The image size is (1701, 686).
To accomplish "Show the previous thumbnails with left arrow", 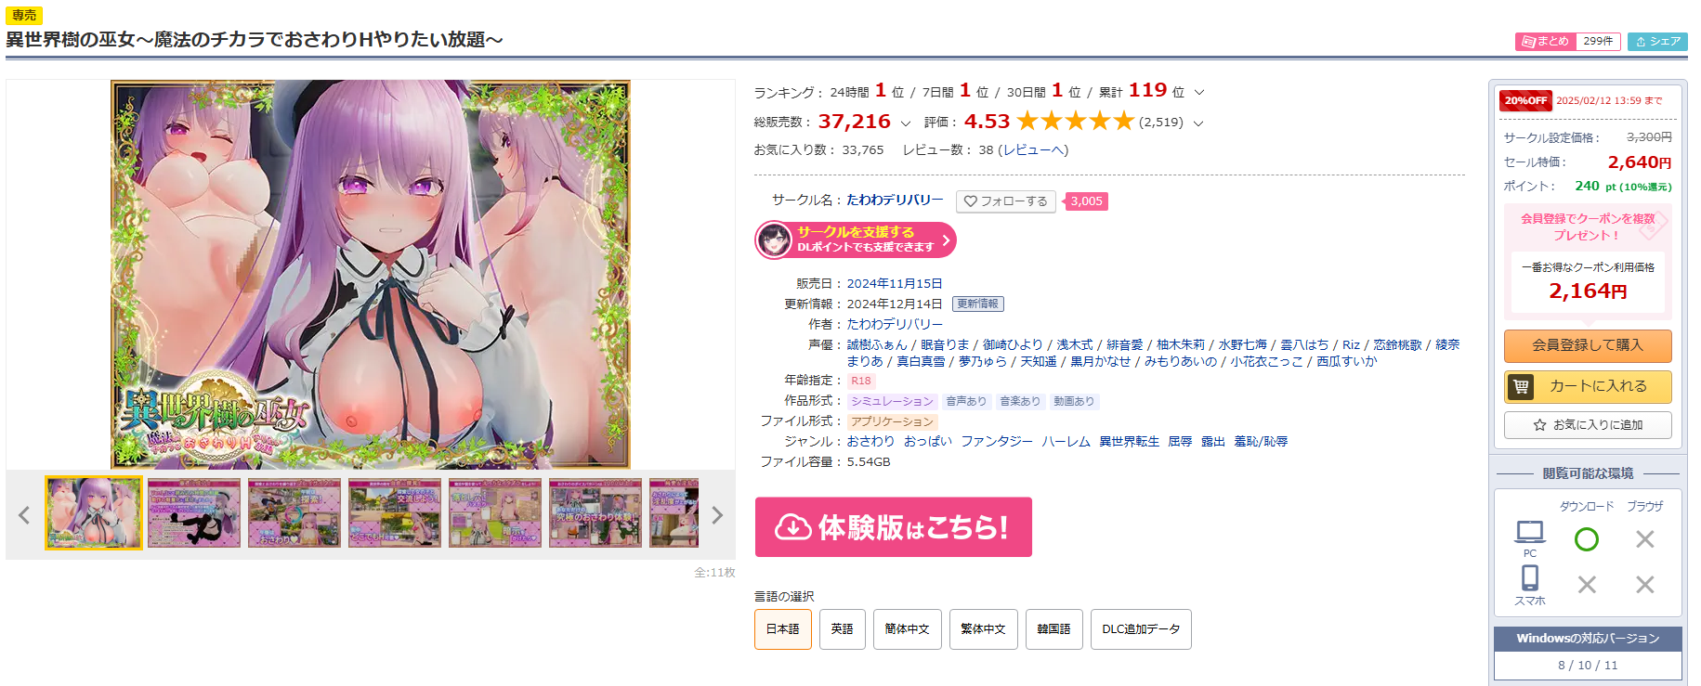I will (x=24, y=514).
